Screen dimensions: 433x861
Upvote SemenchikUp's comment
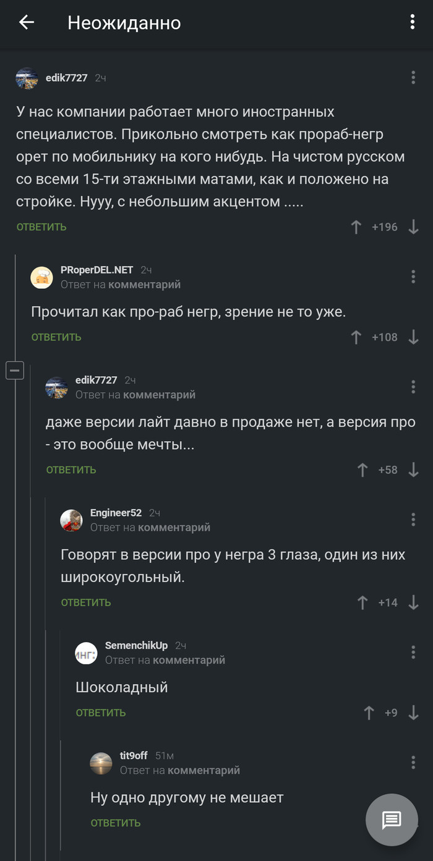(x=369, y=713)
